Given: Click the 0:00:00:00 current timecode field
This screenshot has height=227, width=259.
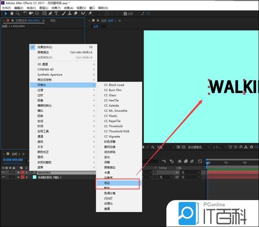Looking at the screenshot, I should point(13,160).
